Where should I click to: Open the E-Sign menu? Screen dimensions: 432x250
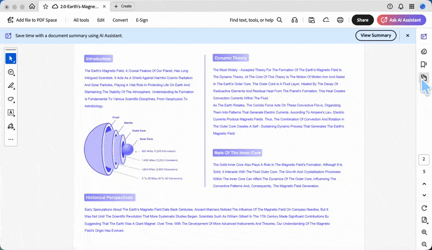click(x=142, y=20)
